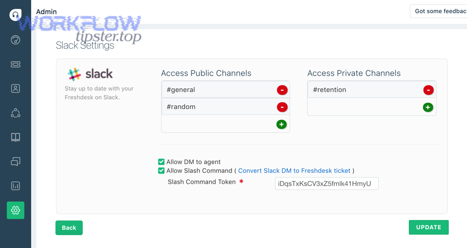Open the Reports chart icon in sidebar
The image size is (467, 248).
pos(16,186)
